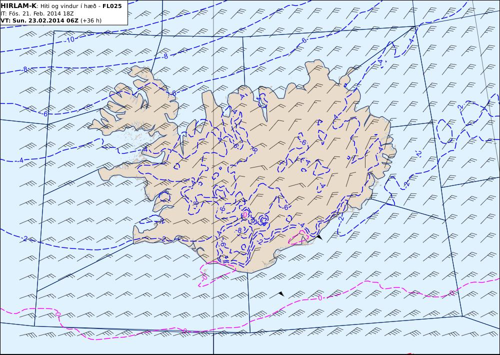This screenshot has height=355, width=500.
Task: Click the valid time 'Sun. 23.02.2014 06Z'
Action: 43,20
